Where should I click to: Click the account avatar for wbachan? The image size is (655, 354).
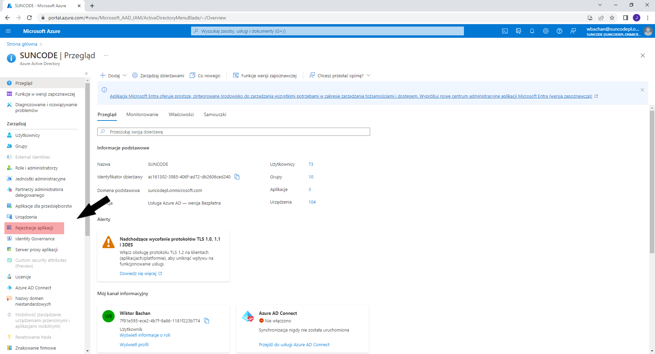[648, 31]
